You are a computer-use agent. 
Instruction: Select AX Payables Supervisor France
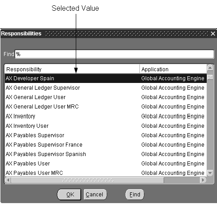pyautogui.click(x=106, y=145)
